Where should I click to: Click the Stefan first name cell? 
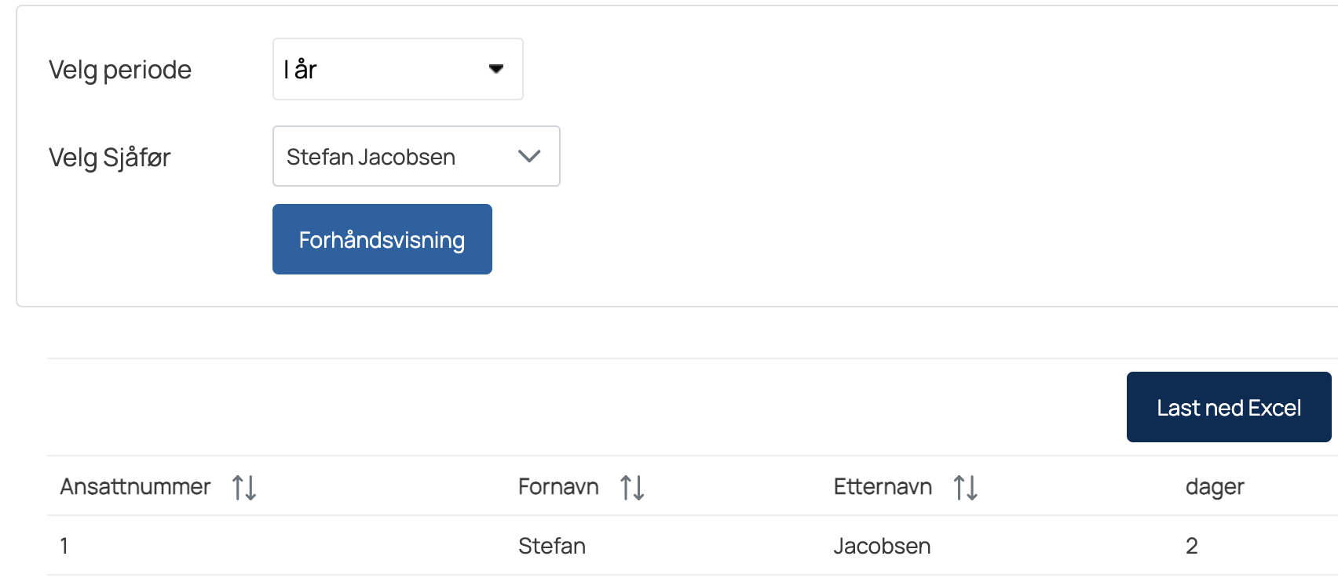[x=552, y=546]
